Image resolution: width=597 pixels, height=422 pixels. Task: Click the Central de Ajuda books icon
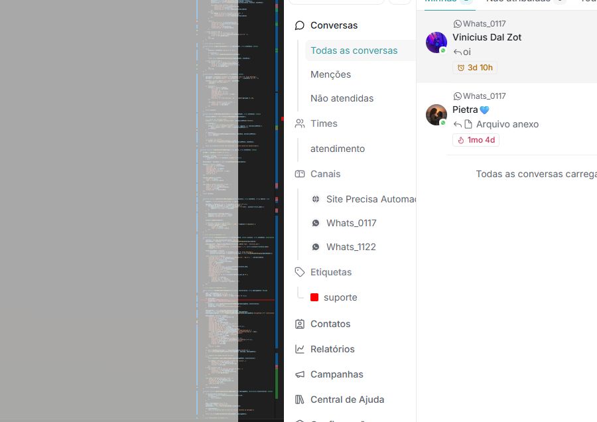coord(300,399)
